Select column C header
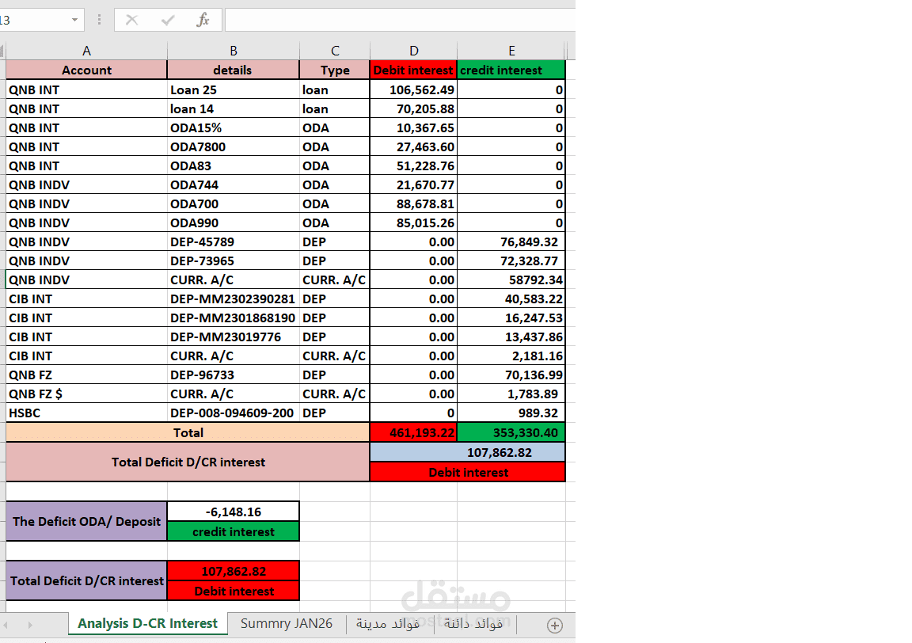 point(335,51)
